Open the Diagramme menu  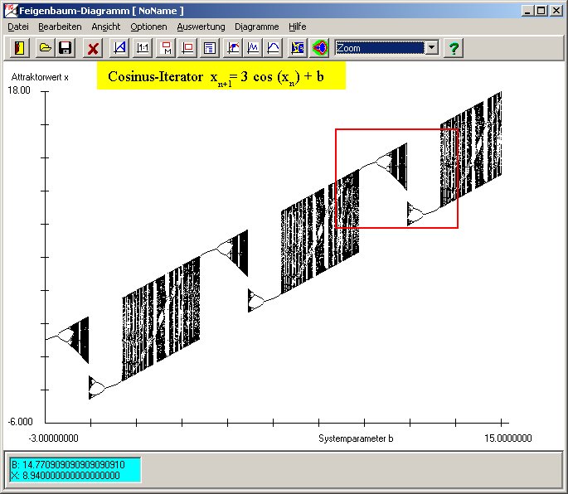(257, 27)
